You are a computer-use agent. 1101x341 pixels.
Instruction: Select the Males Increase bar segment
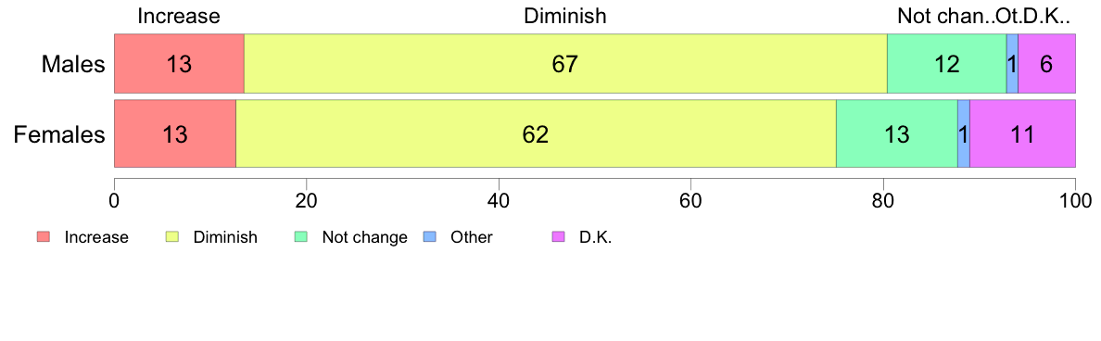179,63
